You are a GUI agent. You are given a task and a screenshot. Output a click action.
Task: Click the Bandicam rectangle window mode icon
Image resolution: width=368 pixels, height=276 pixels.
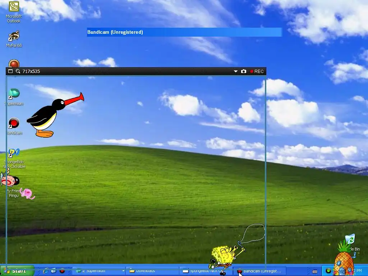pyautogui.click(x=10, y=71)
